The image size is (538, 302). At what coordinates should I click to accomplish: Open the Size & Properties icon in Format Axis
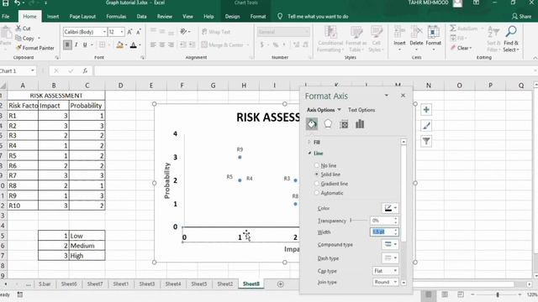click(344, 124)
